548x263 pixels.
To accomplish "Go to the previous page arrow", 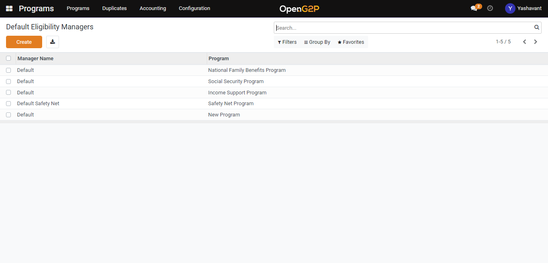I will [524, 42].
